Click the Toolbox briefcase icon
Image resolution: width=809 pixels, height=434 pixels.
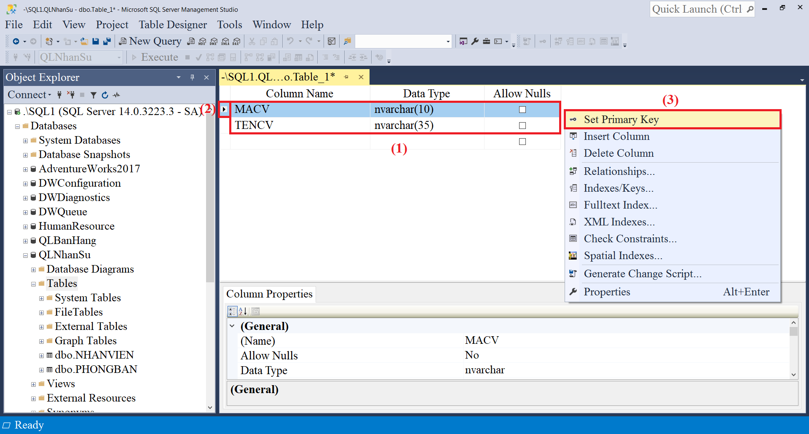point(486,41)
